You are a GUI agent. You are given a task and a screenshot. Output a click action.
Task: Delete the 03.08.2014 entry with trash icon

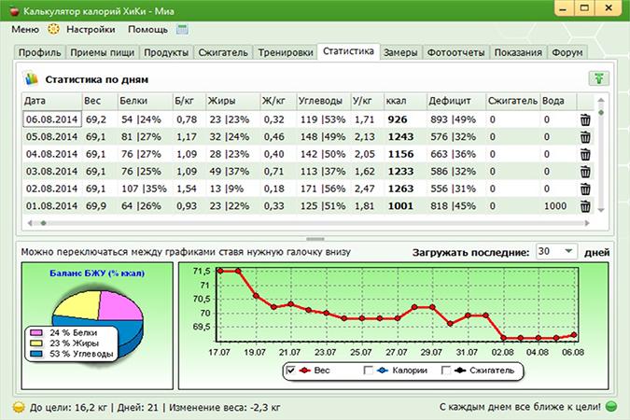[x=585, y=172]
